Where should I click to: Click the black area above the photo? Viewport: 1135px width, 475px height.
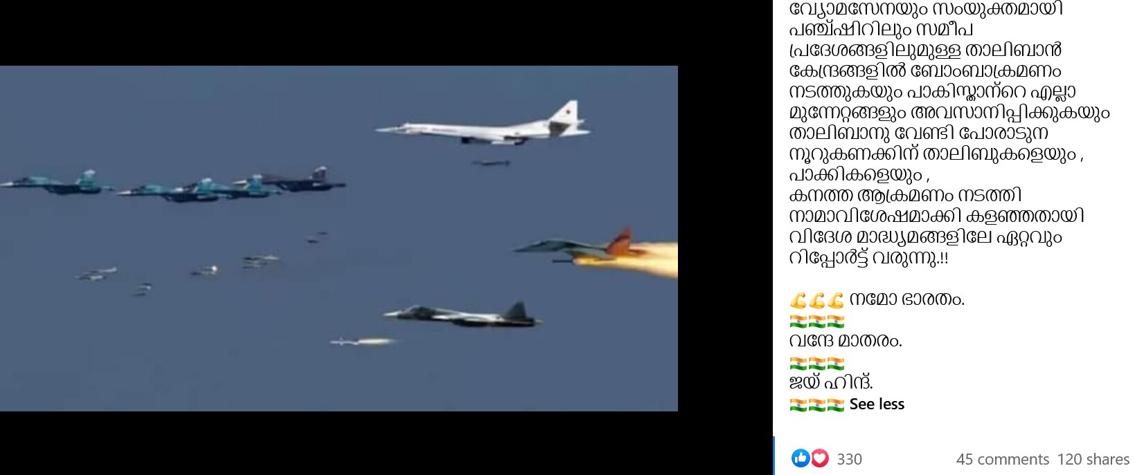tap(339, 32)
